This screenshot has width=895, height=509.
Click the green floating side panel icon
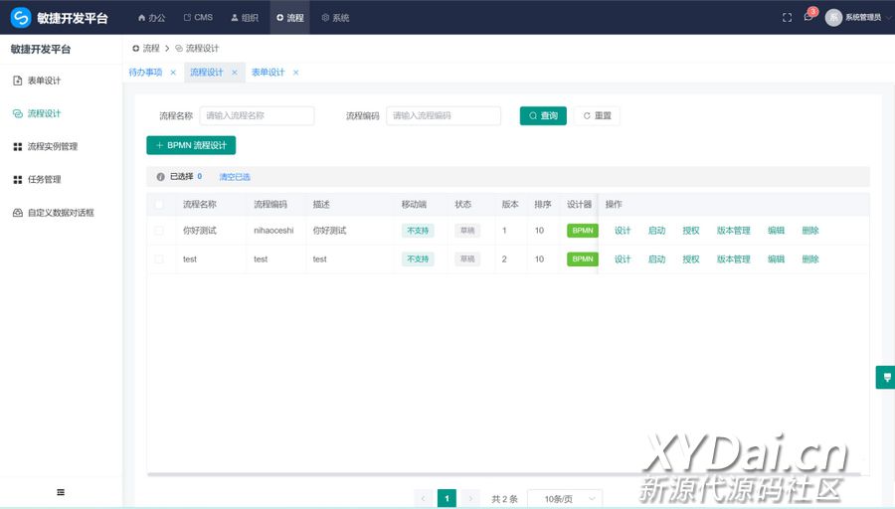pos(884,377)
